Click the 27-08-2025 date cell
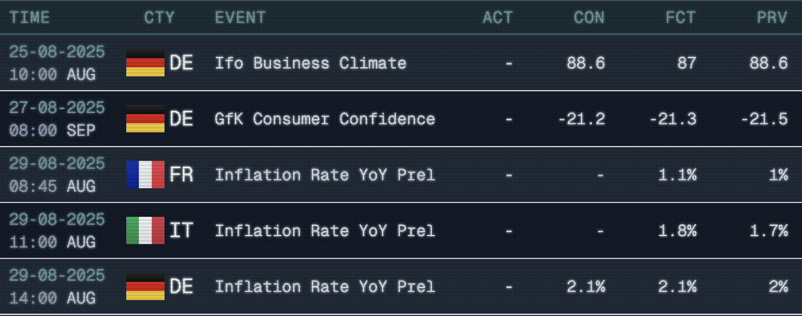The height and width of the screenshot is (316, 802). coord(57,108)
